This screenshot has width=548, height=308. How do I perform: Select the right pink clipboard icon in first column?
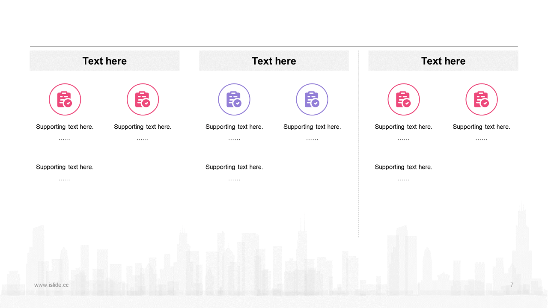pyautogui.click(x=143, y=99)
